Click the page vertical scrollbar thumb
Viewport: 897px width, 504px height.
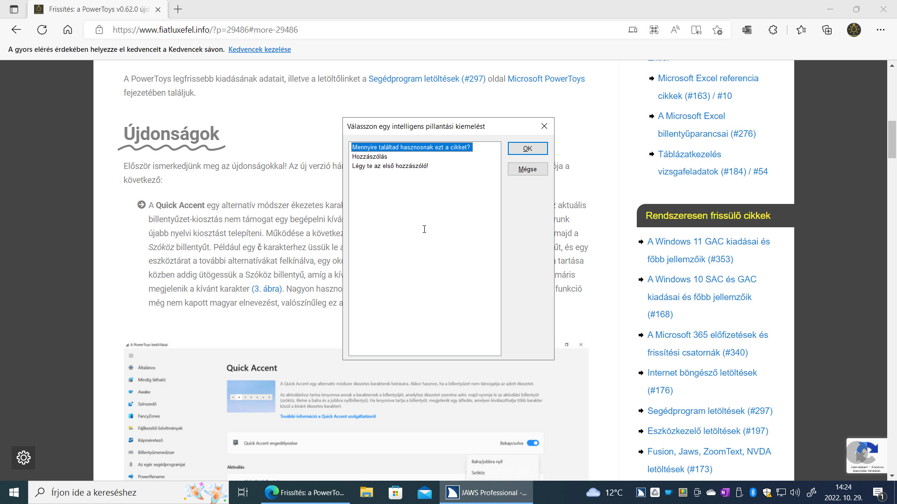click(x=892, y=139)
